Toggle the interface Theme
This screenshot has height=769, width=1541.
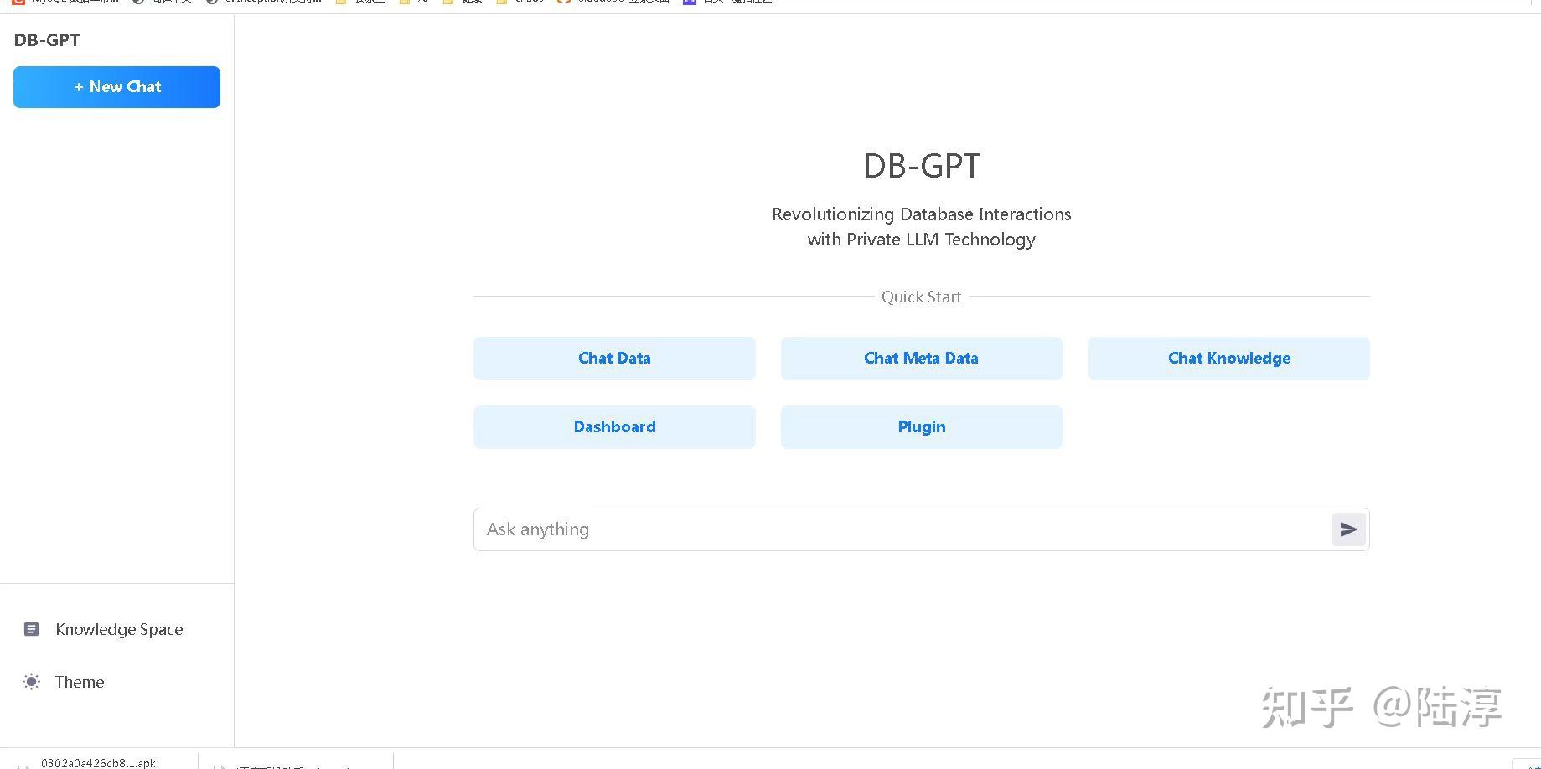tap(80, 682)
